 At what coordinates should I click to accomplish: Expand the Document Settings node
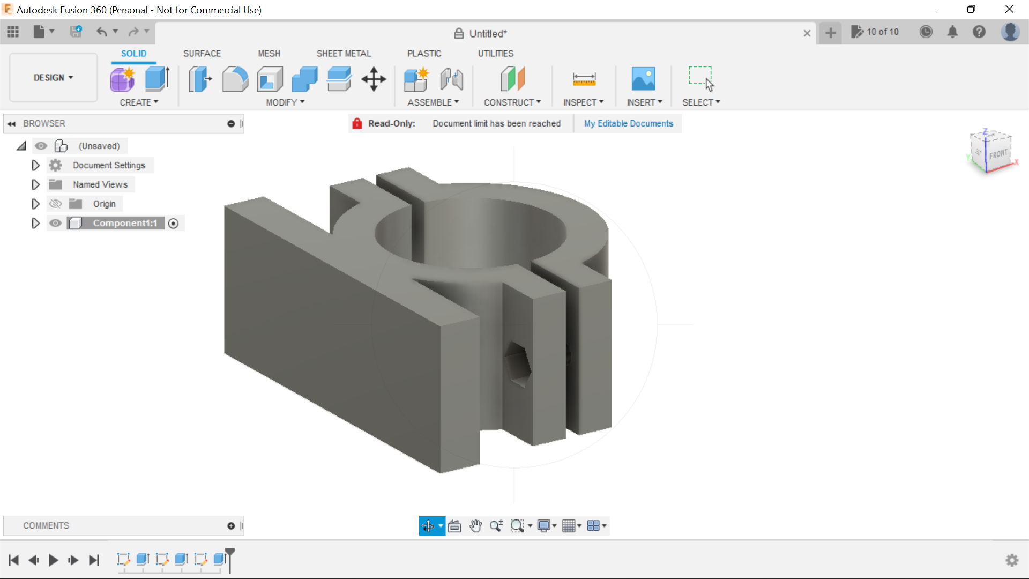35,165
